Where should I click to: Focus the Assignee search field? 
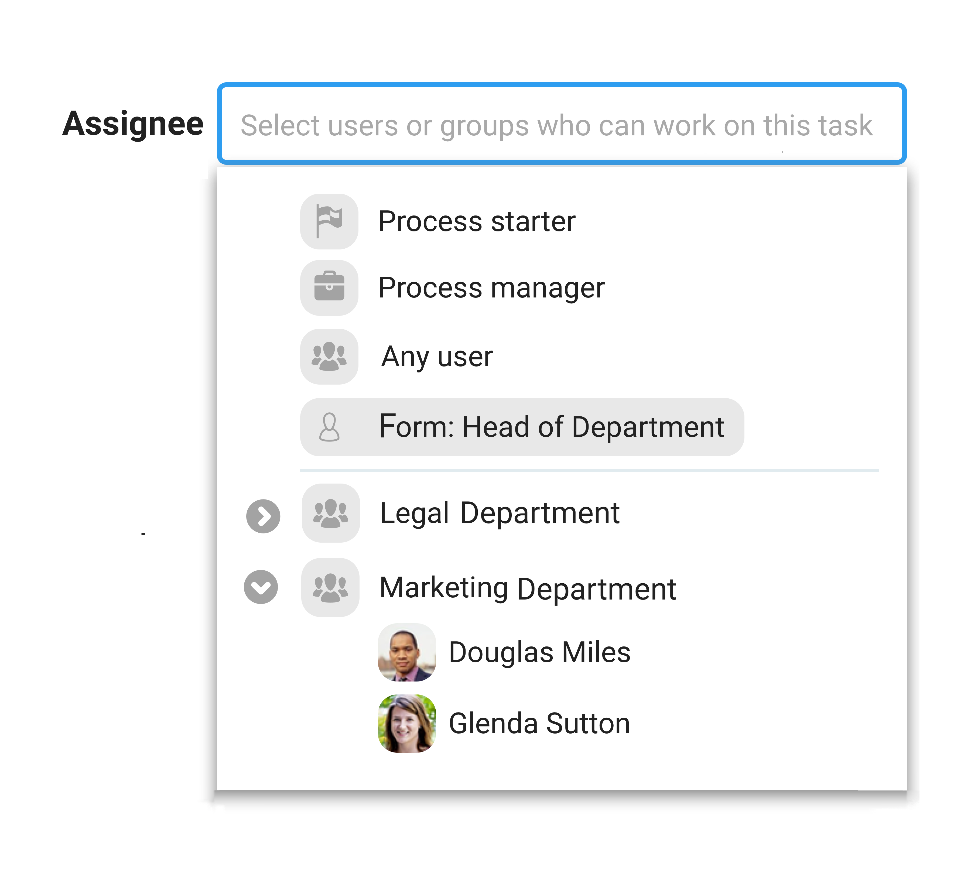pos(561,124)
